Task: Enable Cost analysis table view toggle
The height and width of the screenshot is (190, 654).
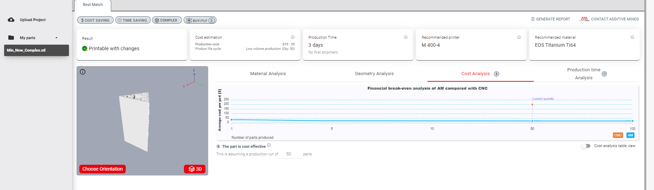Action: (x=586, y=146)
